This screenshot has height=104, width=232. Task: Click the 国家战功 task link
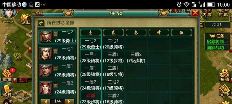(x=216, y=47)
